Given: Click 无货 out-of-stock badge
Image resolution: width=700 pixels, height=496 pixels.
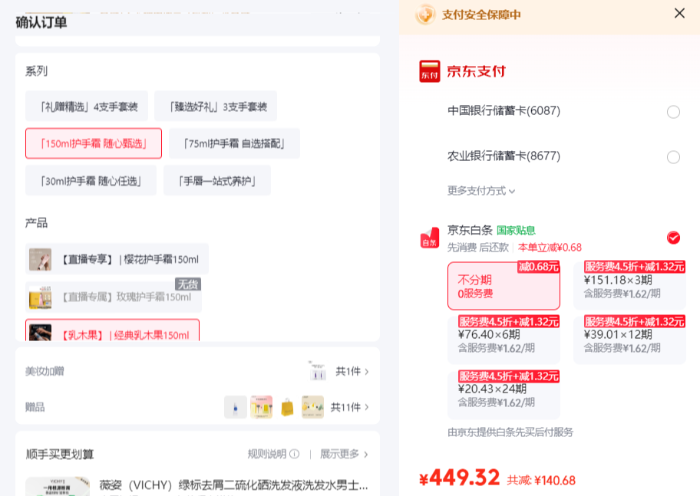Looking at the screenshot, I should [x=188, y=284].
